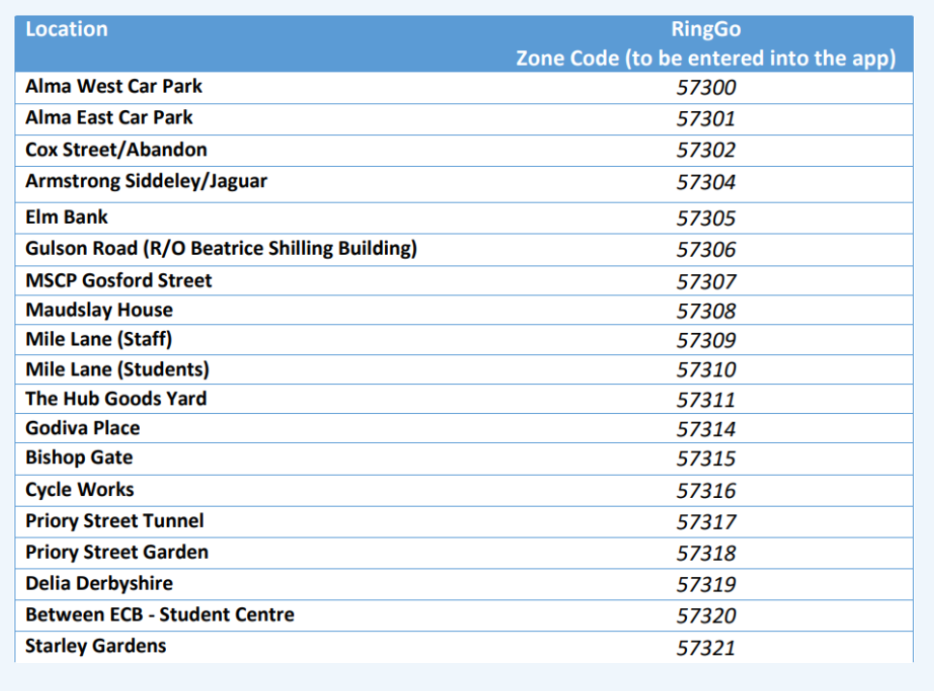Click the Godiva Place location cell
The height and width of the screenshot is (691, 934).
83,428
